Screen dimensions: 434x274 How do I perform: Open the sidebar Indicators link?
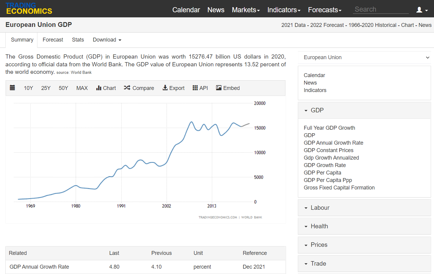(315, 90)
